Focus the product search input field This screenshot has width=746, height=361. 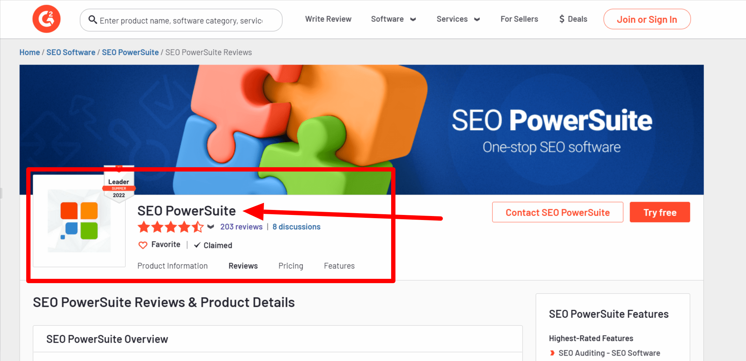[x=181, y=20]
